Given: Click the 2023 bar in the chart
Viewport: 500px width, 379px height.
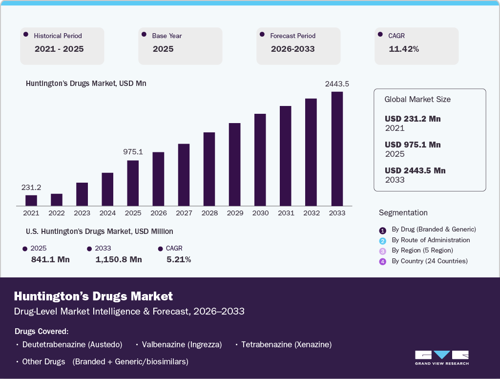Looking at the screenshot, I should 82,194.
